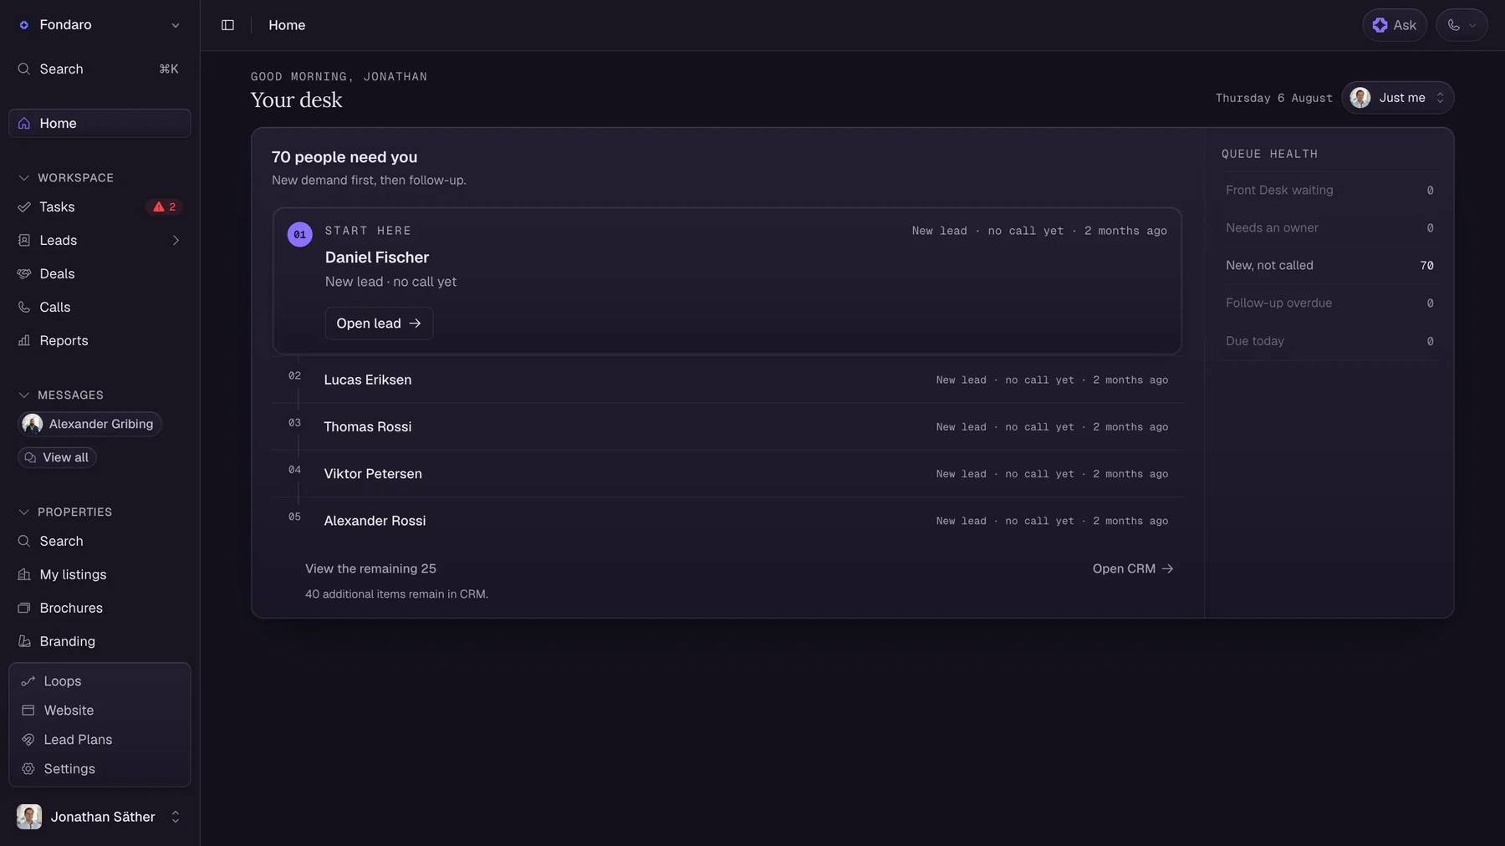Open Reports chart icon in sidebar
This screenshot has width=1505, height=846.
point(24,340)
